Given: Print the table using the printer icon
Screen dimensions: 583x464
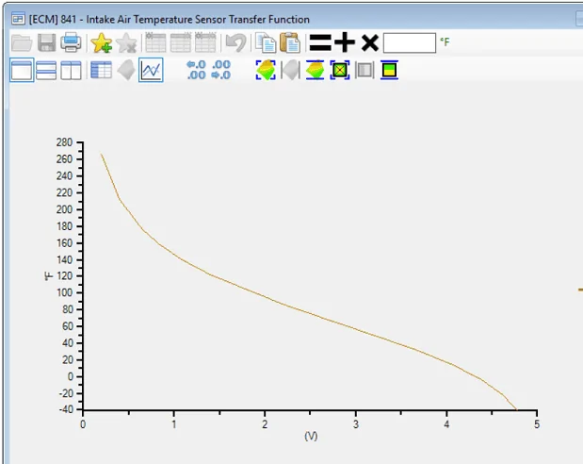Looking at the screenshot, I should click(x=71, y=42).
